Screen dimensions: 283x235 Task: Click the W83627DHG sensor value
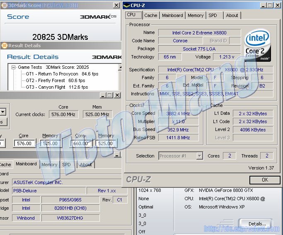(70, 218)
